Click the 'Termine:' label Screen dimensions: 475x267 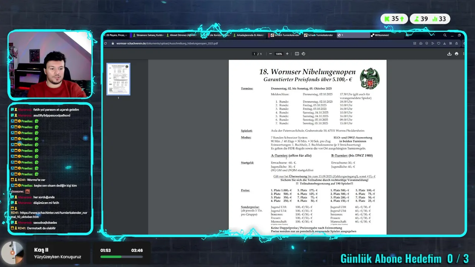(x=247, y=89)
